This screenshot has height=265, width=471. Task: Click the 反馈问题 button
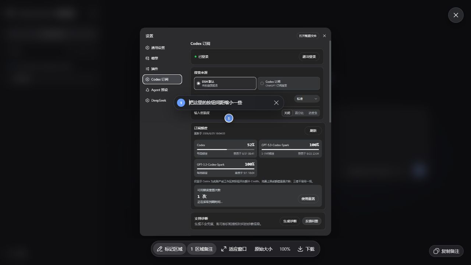(x=312, y=221)
